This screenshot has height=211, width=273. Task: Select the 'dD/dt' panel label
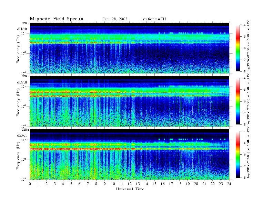pyautogui.click(x=22, y=82)
